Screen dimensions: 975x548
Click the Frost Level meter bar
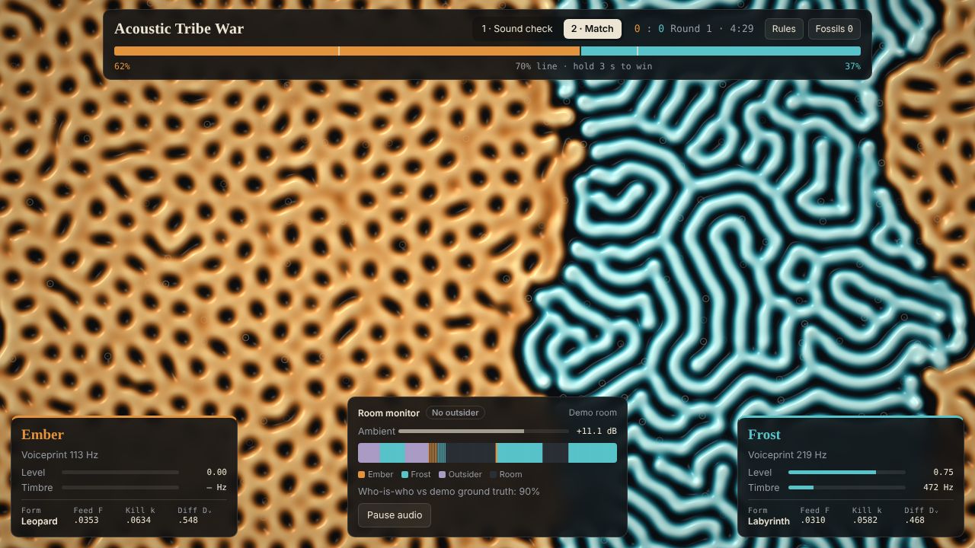[x=847, y=472]
